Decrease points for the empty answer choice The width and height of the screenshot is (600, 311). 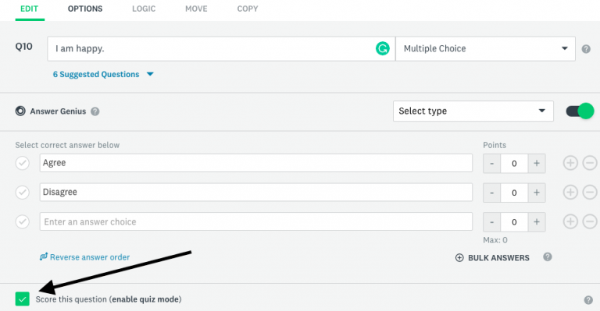(x=491, y=222)
